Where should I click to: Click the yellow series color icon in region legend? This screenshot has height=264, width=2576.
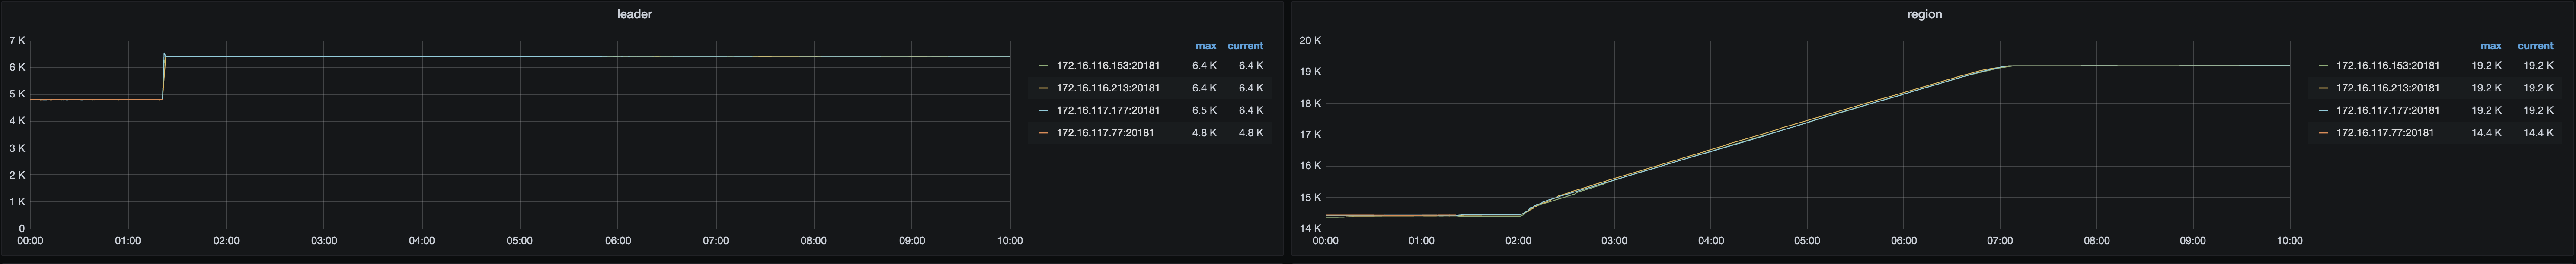pyautogui.click(x=2323, y=88)
